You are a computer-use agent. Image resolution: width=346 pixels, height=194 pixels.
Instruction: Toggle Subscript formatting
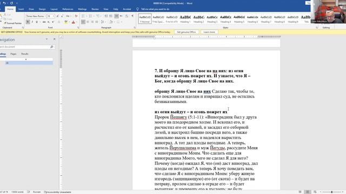click(x=49, y=22)
